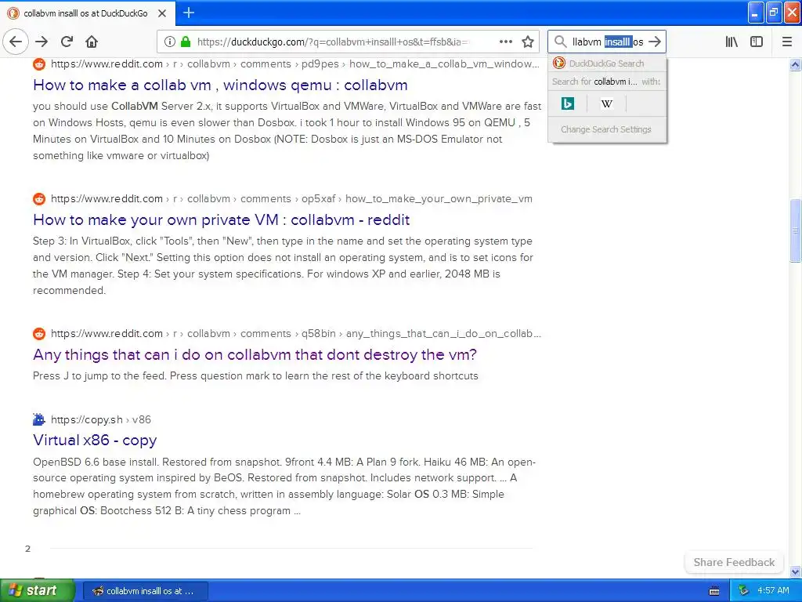Screen dimensions: 802x602
Task: Open 'Any things that can i do on collabvm' result
Action: click(255, 355)
